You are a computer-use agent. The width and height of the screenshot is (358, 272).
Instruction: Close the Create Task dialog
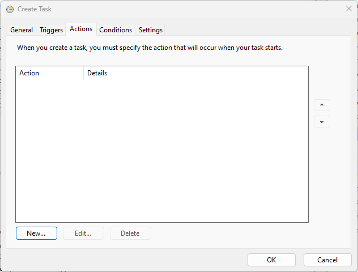(348, 8)
